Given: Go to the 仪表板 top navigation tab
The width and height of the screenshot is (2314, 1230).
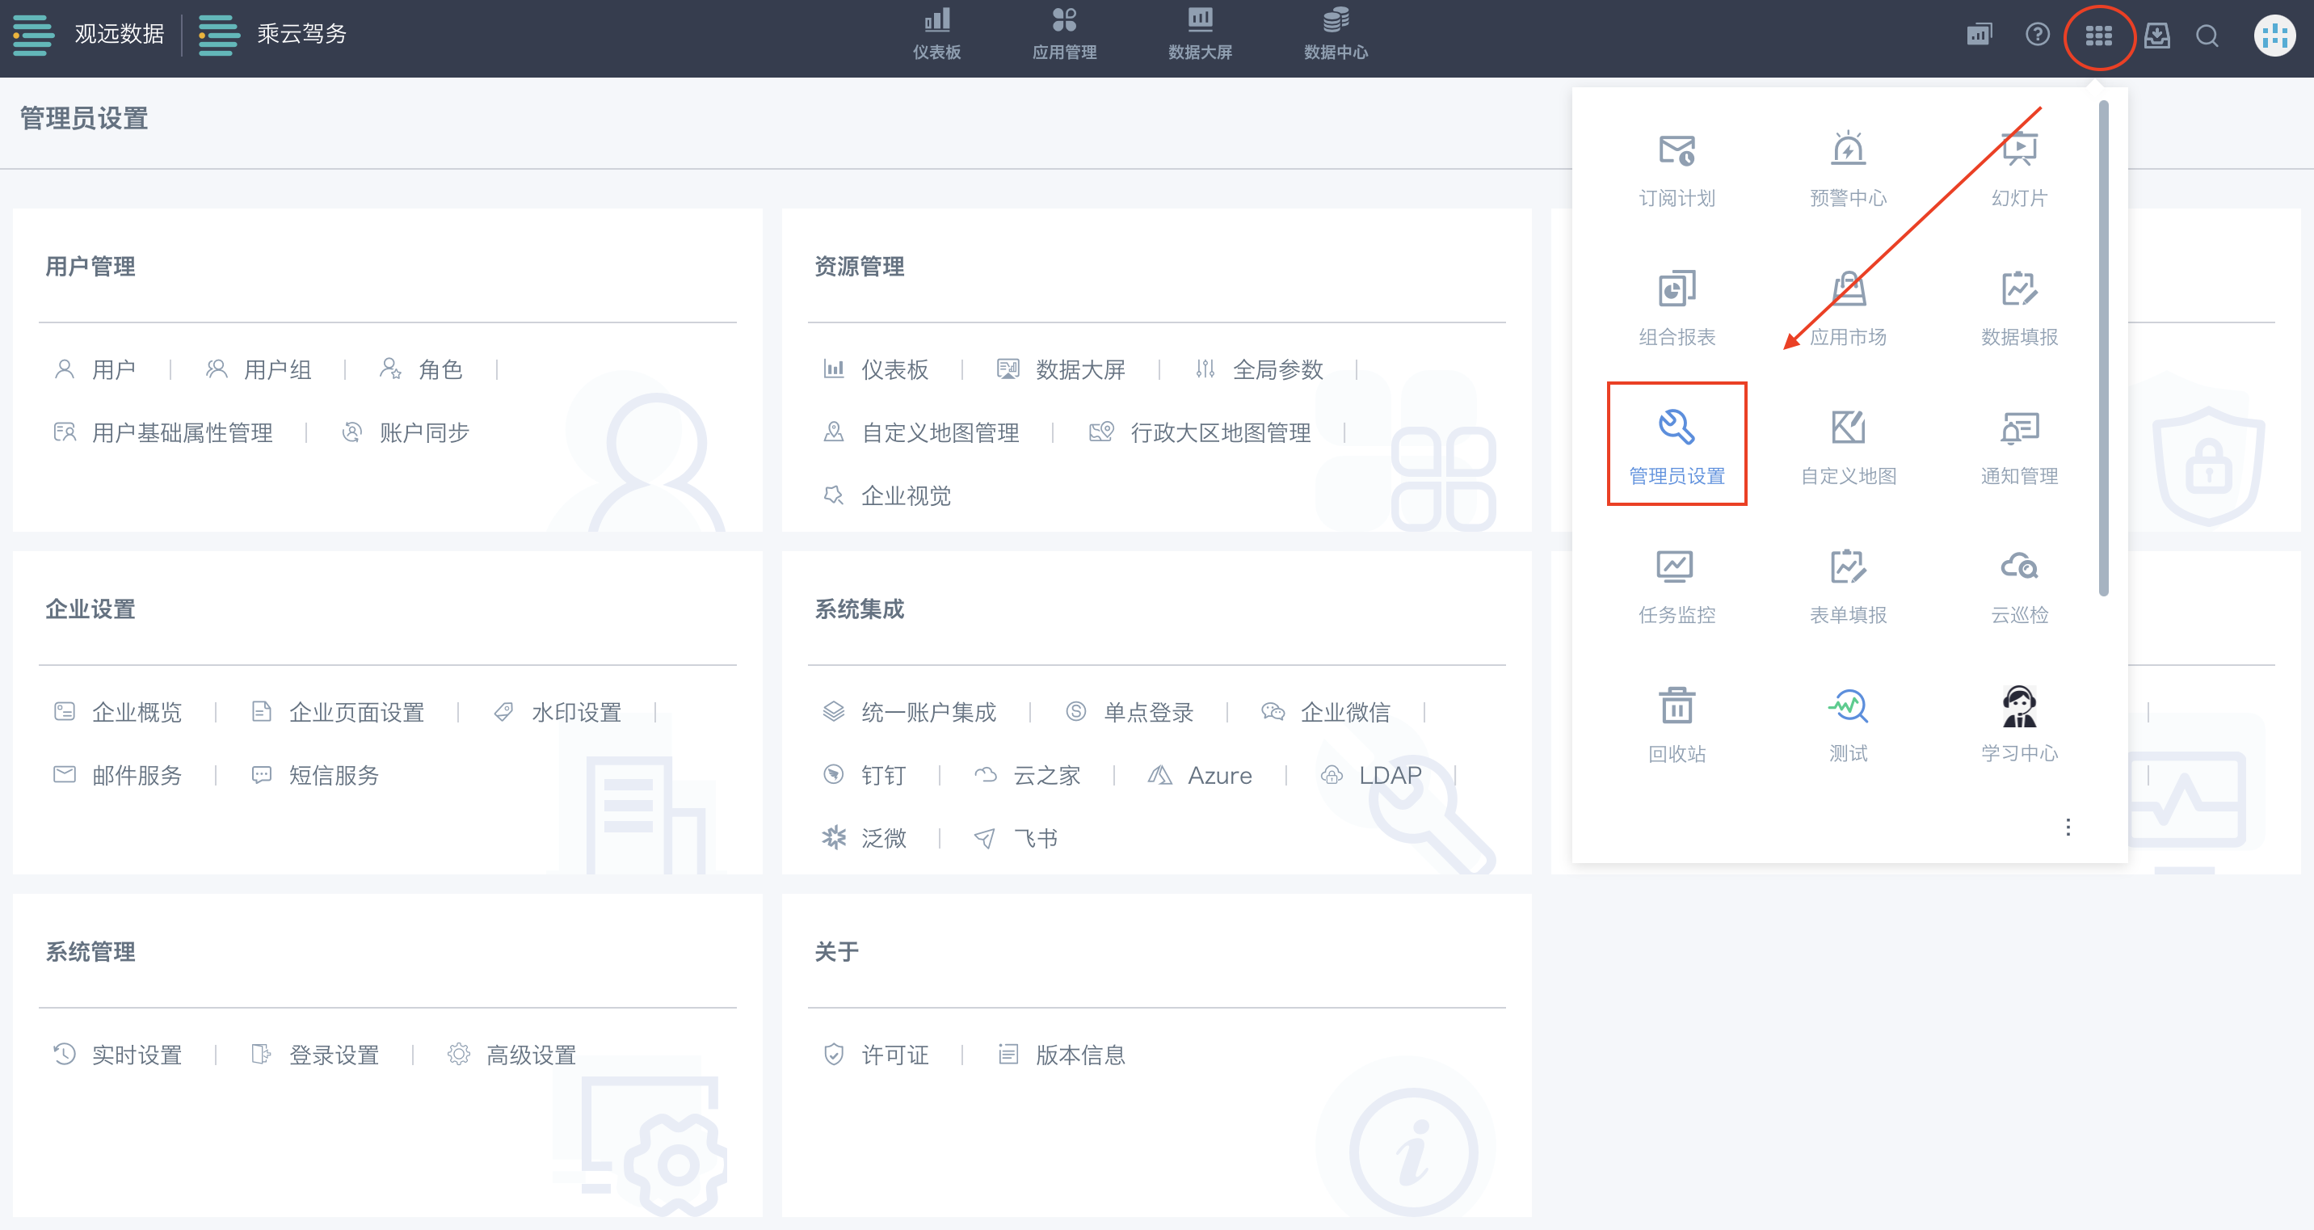Looking at the screenshot, I should tap(936, 34).
